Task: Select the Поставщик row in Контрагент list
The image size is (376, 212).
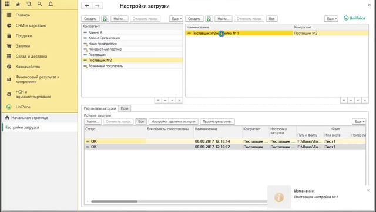Action: (132, 55)
